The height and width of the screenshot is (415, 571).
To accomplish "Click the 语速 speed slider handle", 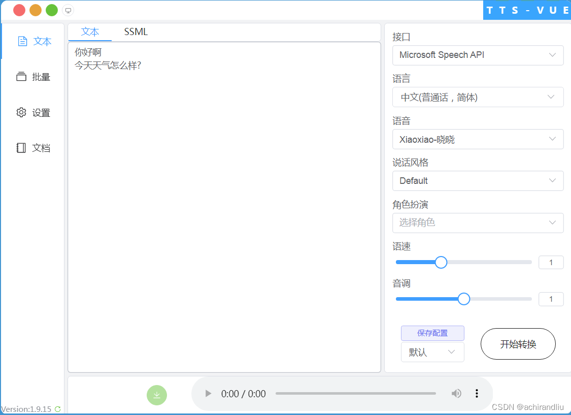I will tap(441, 262).
